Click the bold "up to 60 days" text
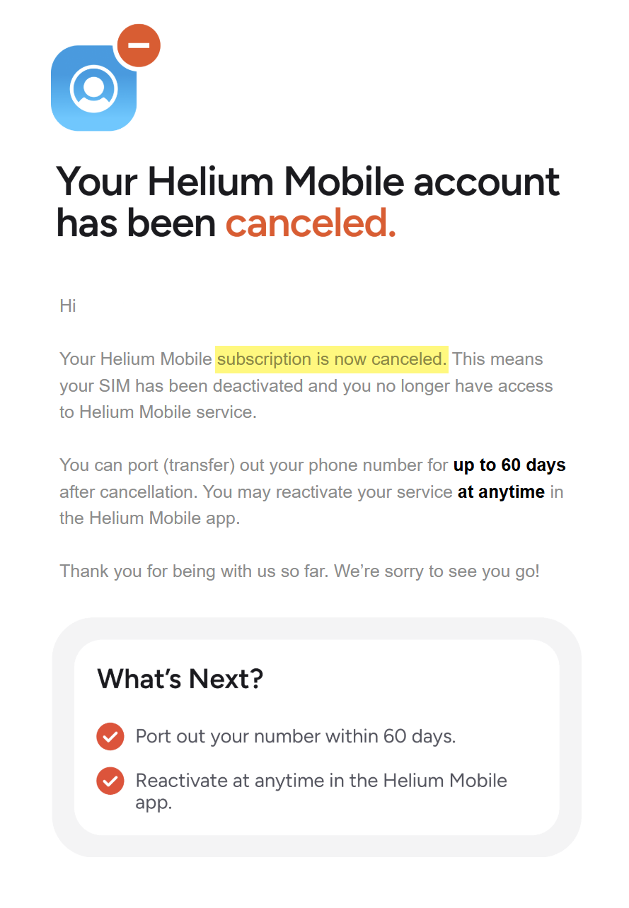 (509, 465)
